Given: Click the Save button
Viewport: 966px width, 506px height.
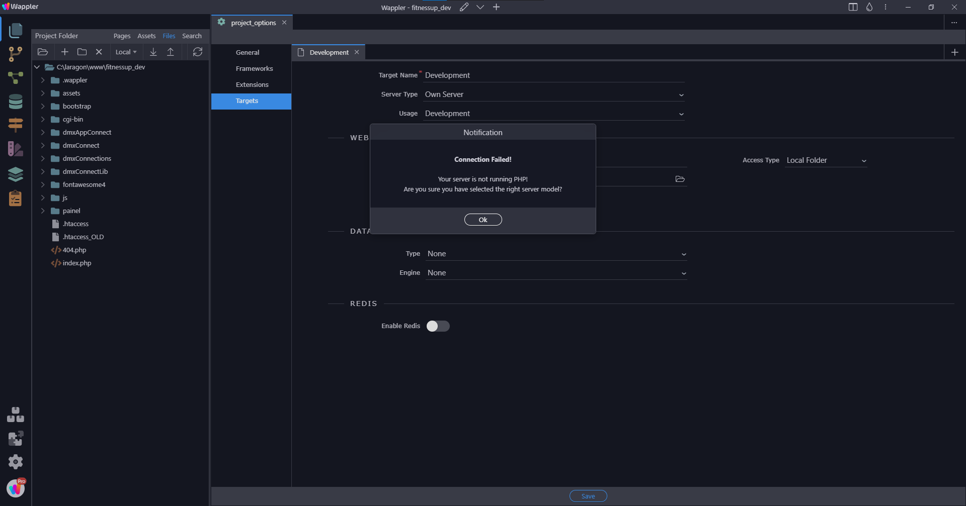Looking at the screenshot, I should click(x=588, y=496).
